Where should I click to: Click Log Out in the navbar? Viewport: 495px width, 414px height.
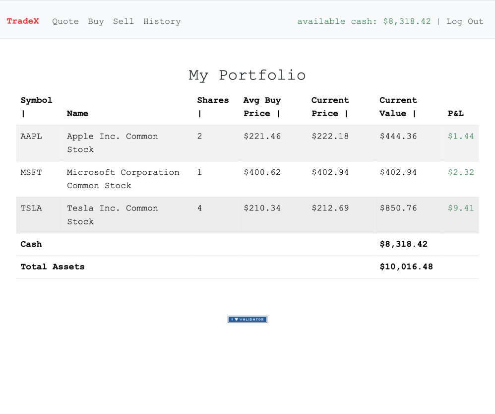point(465,21)
